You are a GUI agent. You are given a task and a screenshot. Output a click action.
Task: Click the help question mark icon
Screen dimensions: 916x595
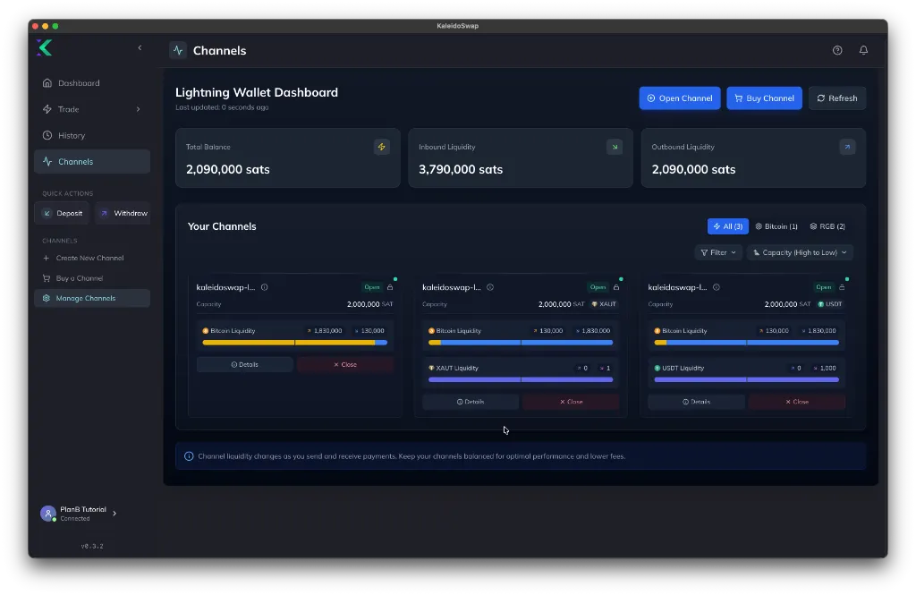pos(837,50)
